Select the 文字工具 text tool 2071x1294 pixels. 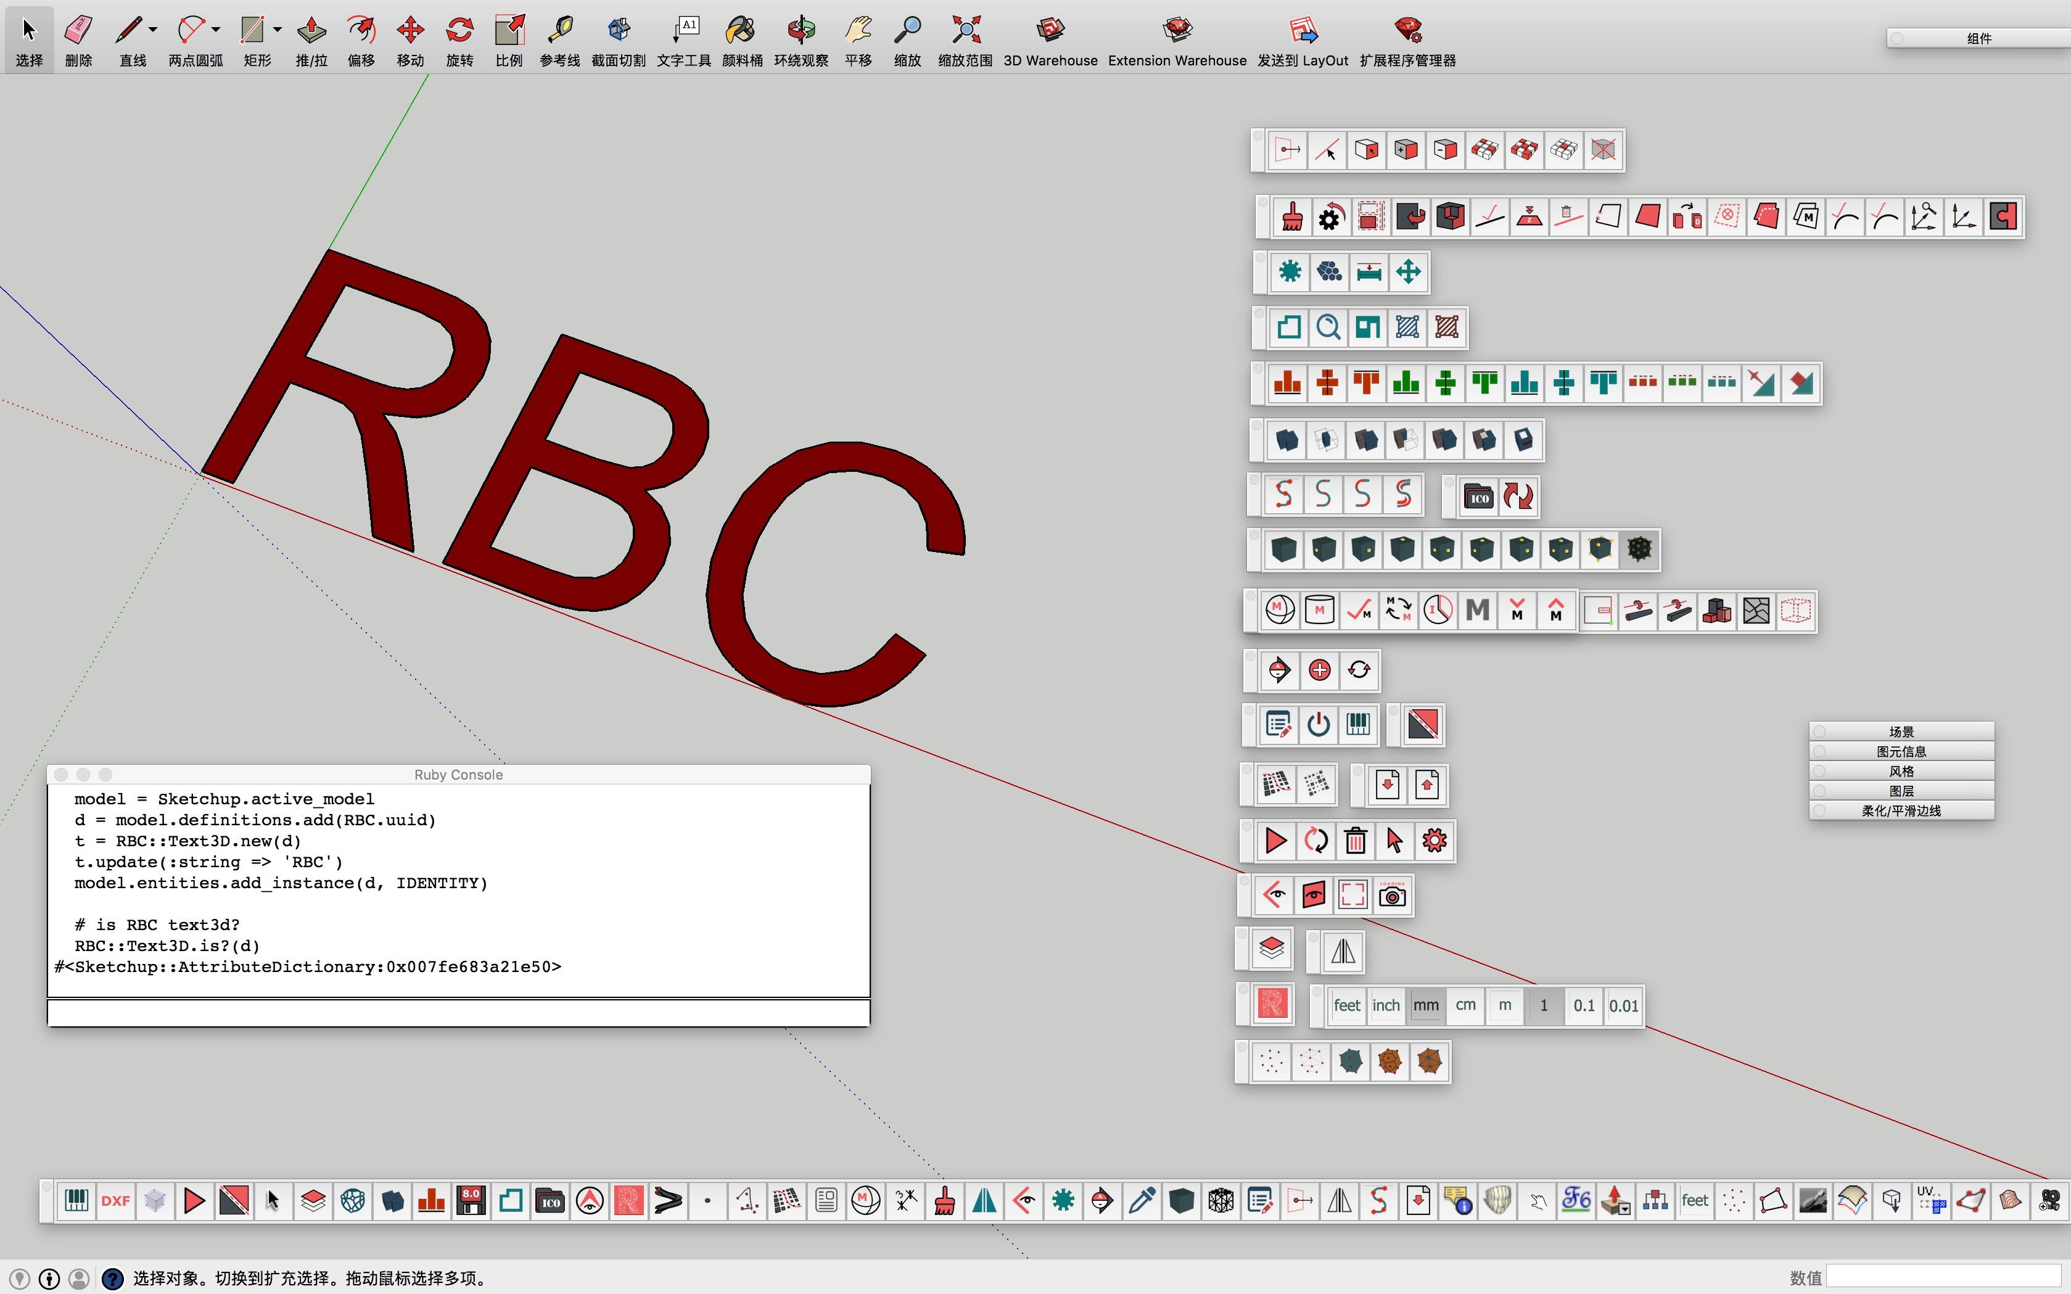pyautogui.click(x=684, y=31)
